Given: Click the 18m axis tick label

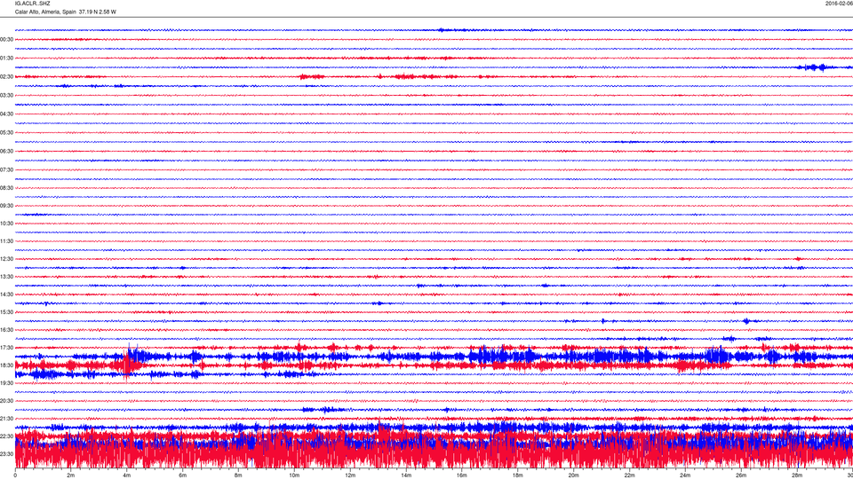Looking at the screenshot, I should (x=518, y=475).
